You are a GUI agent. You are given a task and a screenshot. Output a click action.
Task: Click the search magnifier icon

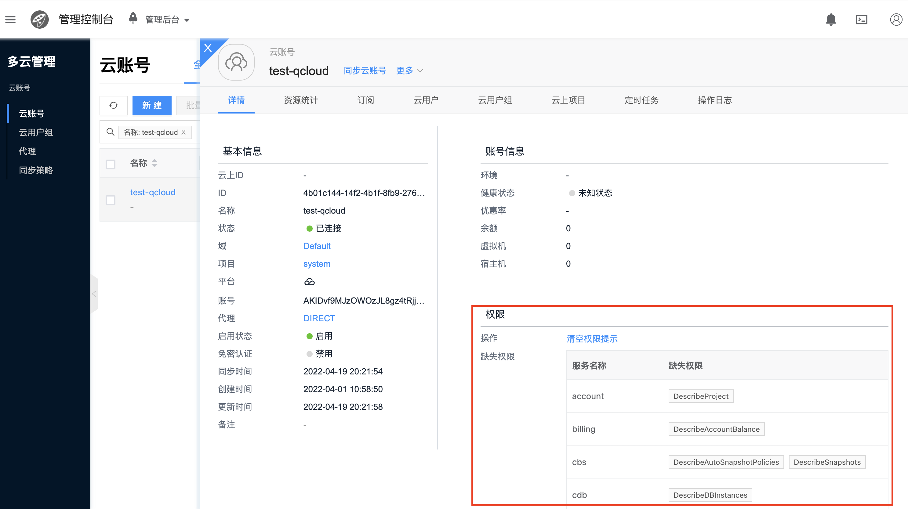pos(110,132)
